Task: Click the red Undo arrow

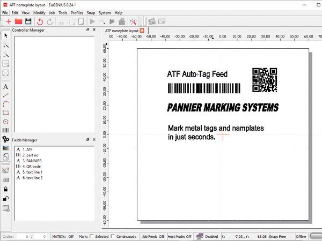Action: coord(40,21)
